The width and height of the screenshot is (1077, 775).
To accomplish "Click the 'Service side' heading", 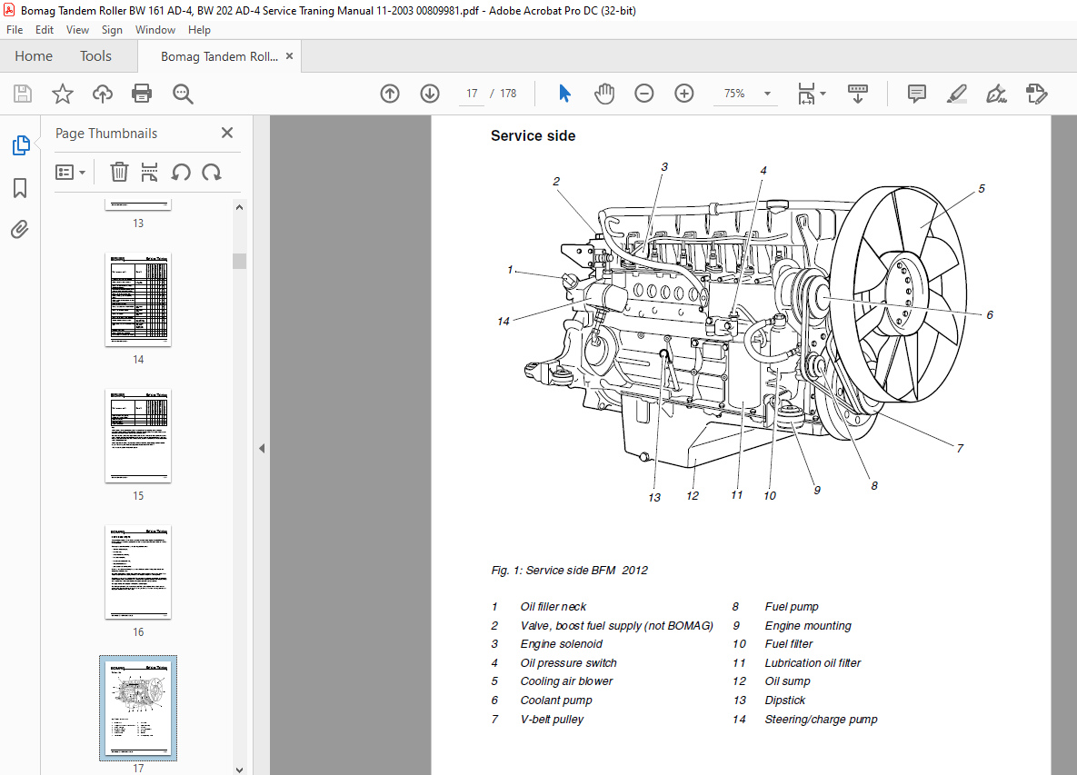I will [533, 136].
